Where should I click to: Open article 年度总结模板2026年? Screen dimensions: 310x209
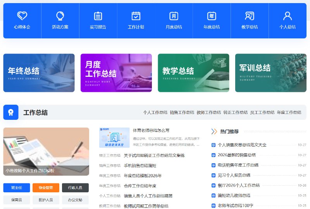(x=143, y=176)
